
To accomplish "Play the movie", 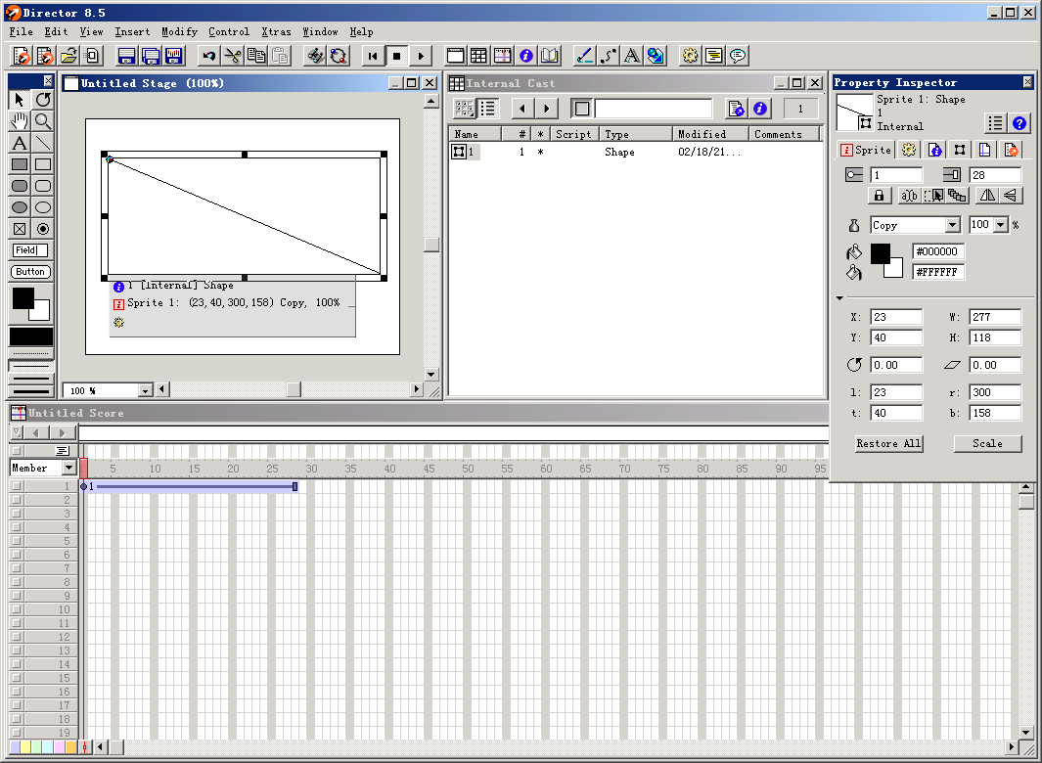I will pos(421,56).
